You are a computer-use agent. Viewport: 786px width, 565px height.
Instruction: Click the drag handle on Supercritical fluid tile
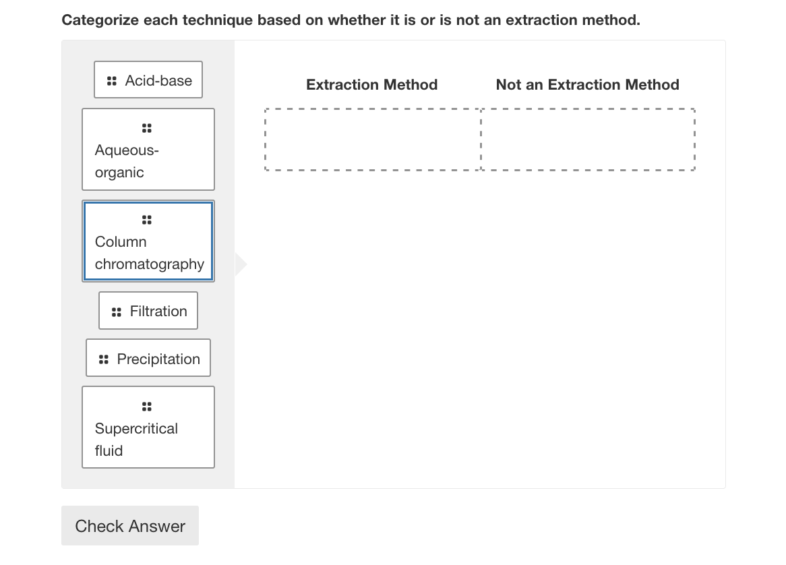146,405
